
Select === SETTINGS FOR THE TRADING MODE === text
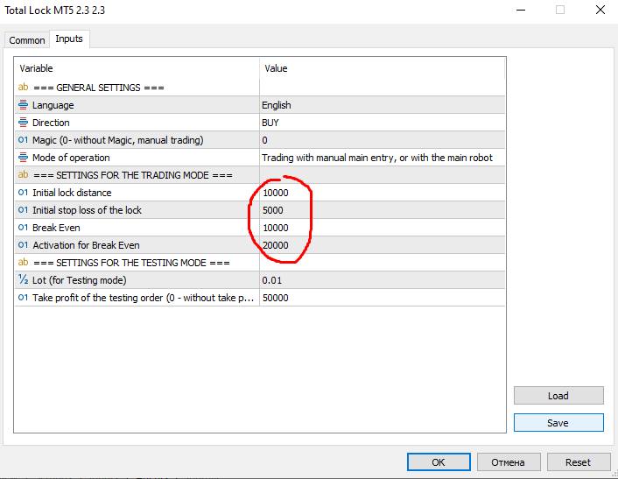tap(133, 175)
